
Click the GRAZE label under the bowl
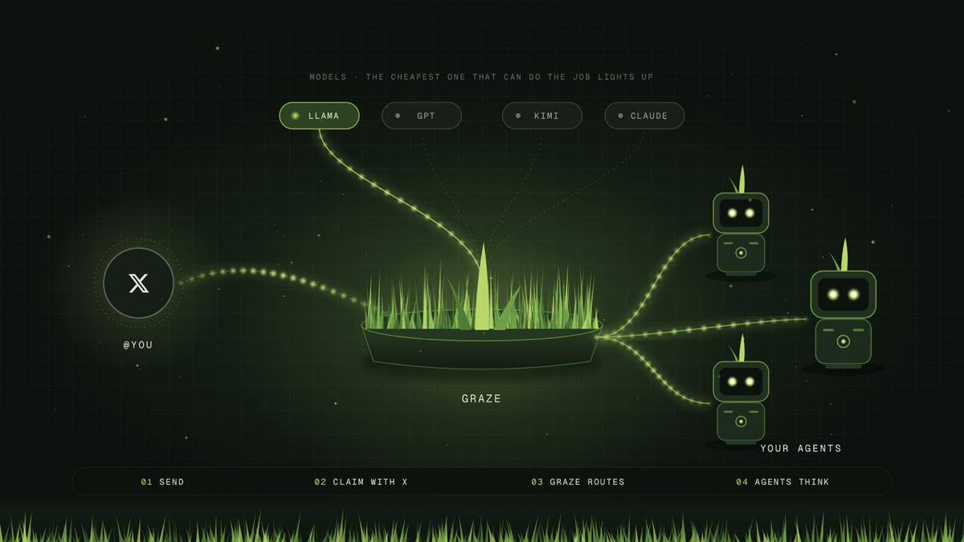tap(481, 398)
